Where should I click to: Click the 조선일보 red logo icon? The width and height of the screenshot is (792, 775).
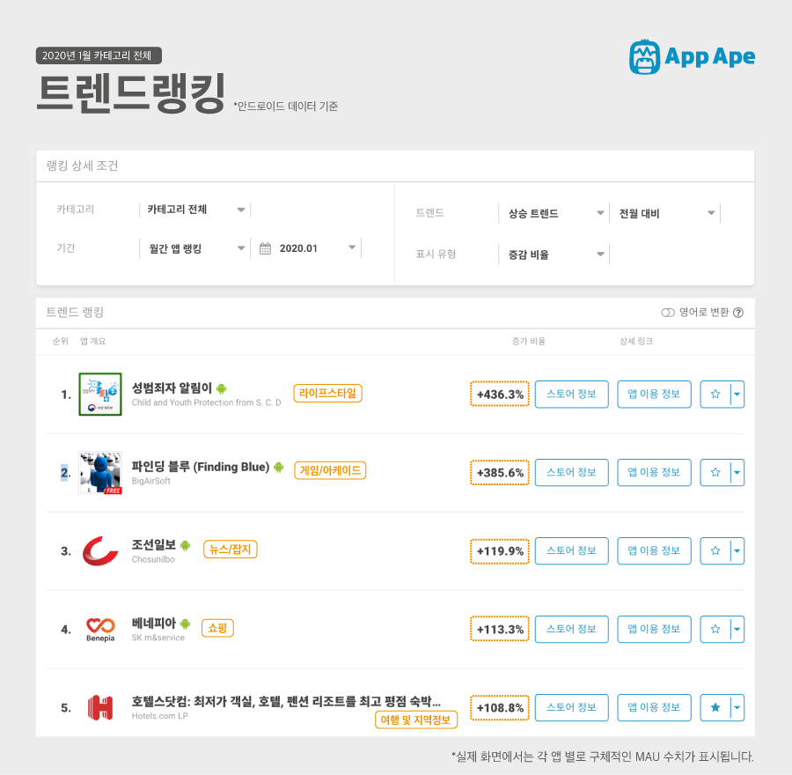(x=100, y=551)
